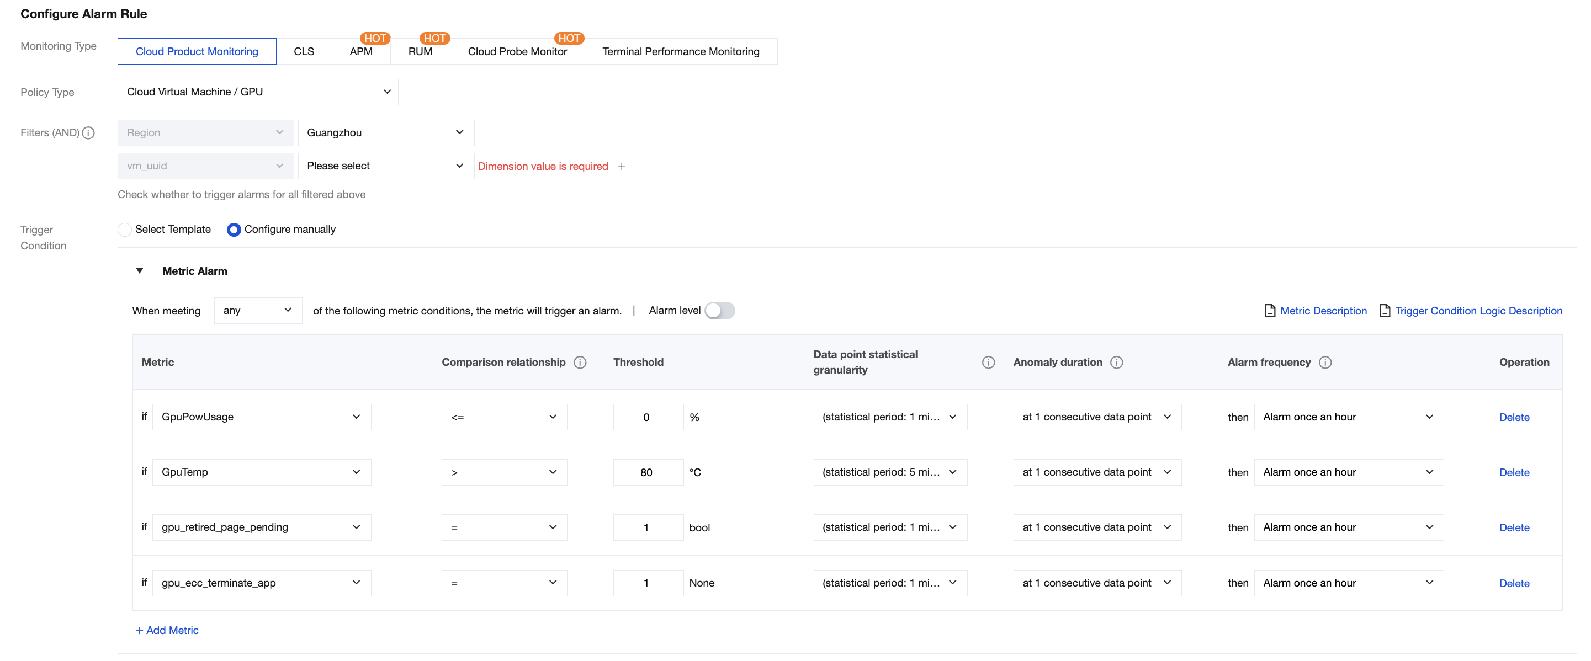The image size is (1591, 661).
Task: Delete the GpuPowUsage metric row
Action: tap(1514, 417)
